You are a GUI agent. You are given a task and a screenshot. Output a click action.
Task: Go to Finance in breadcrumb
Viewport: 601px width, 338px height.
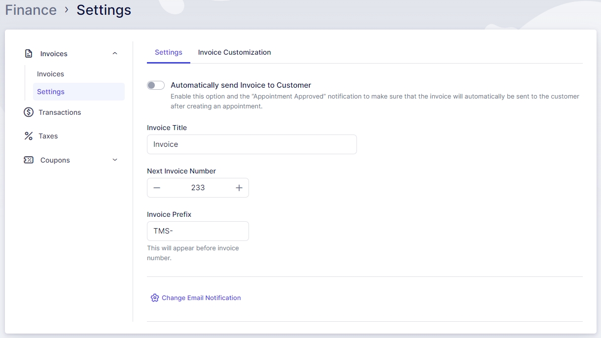[x=31, y=10]
